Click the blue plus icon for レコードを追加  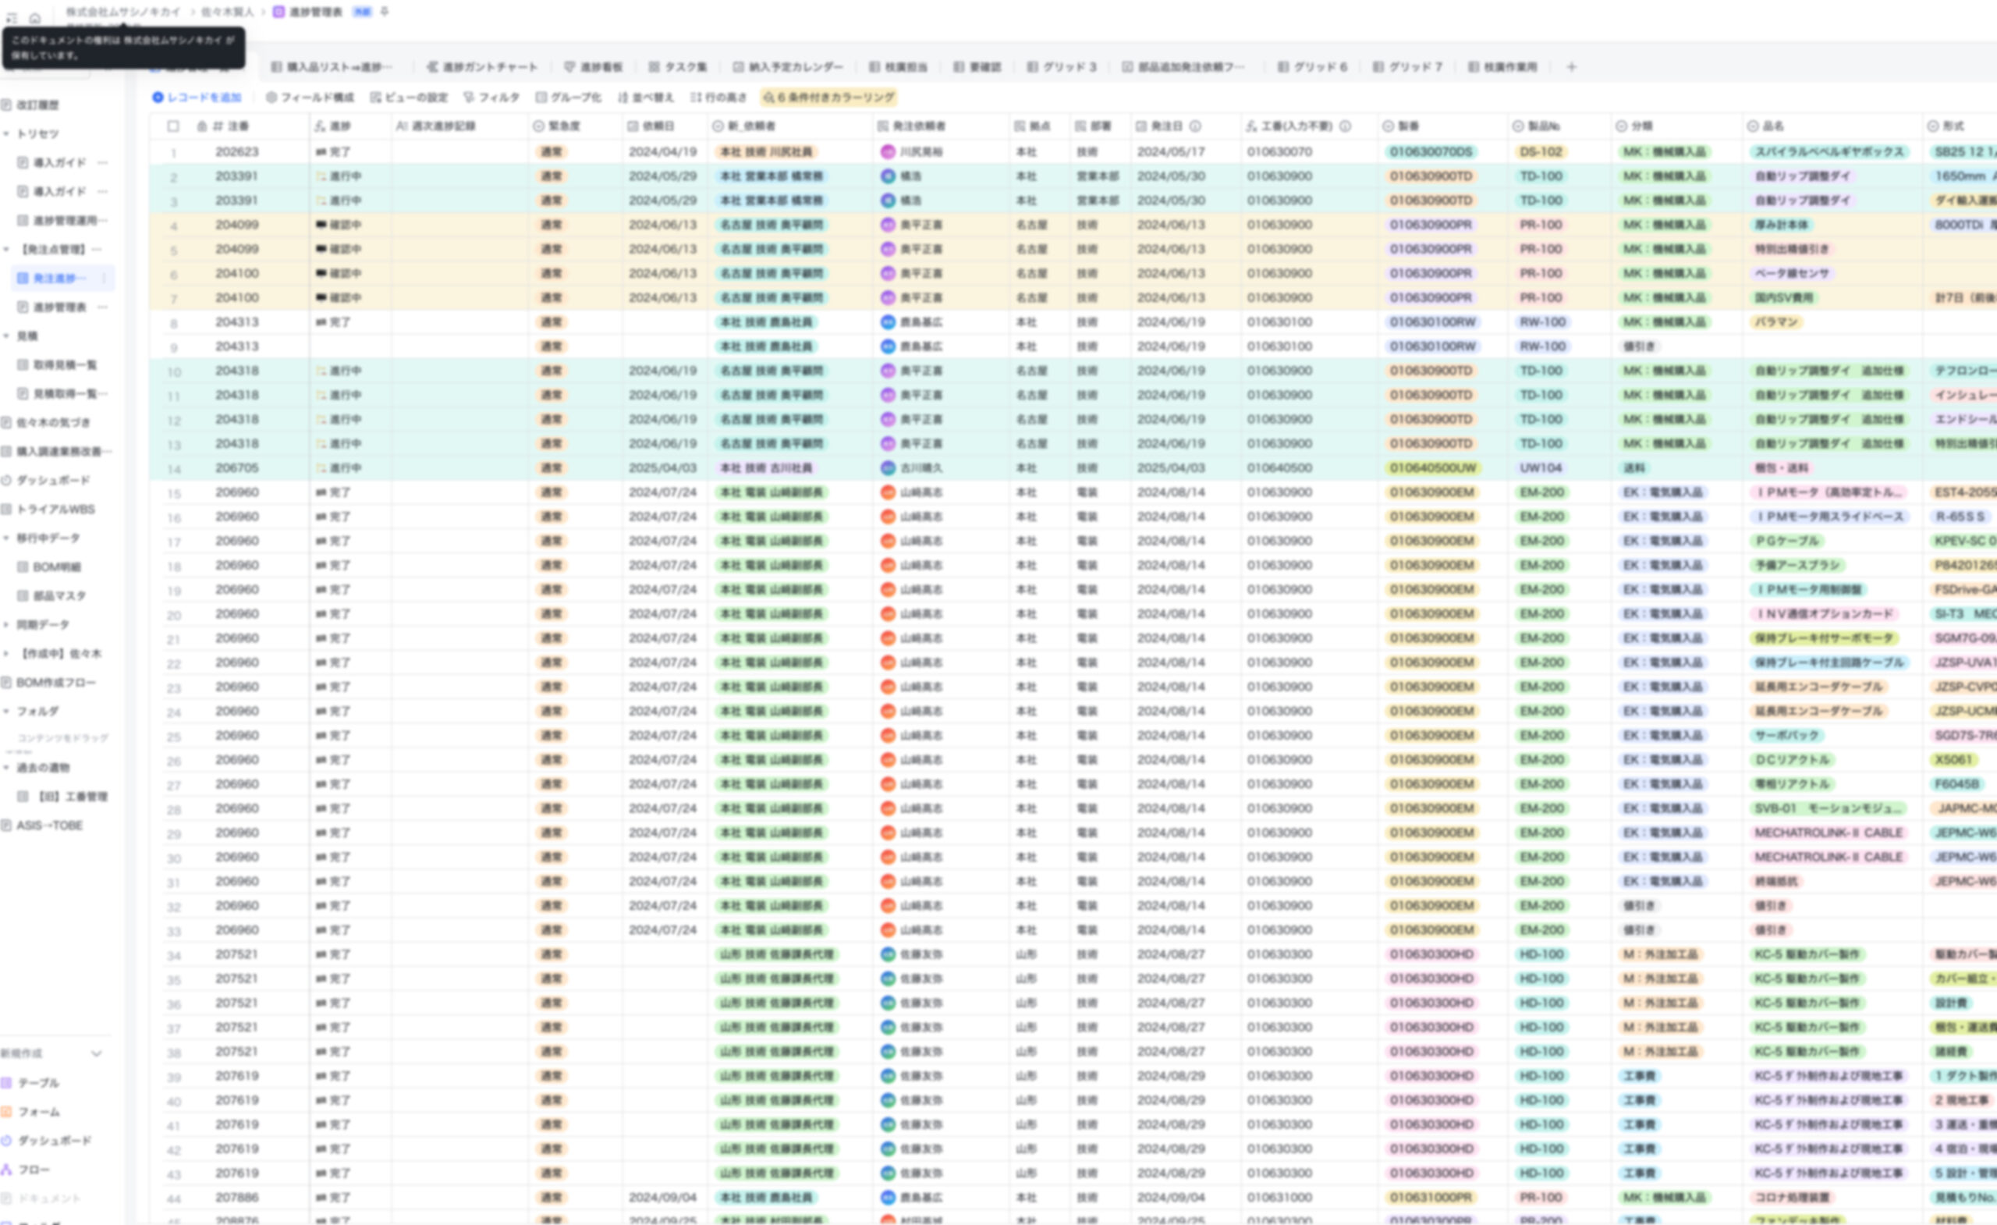pyautogui.click(x=158, y=98)
